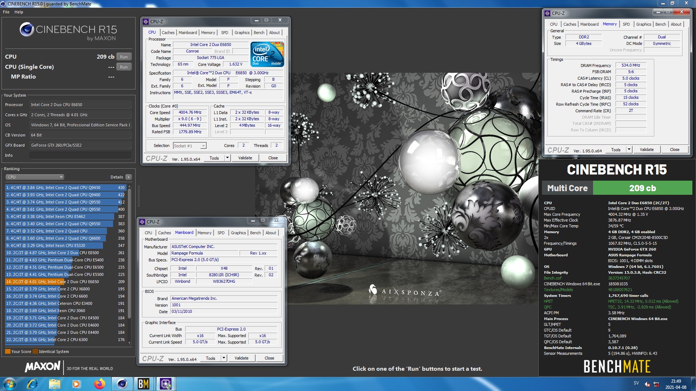Select Memory tab in Mainboard window
Viewport: 696px width, 391px height.
pyautogui.click(x=204, y=233)
